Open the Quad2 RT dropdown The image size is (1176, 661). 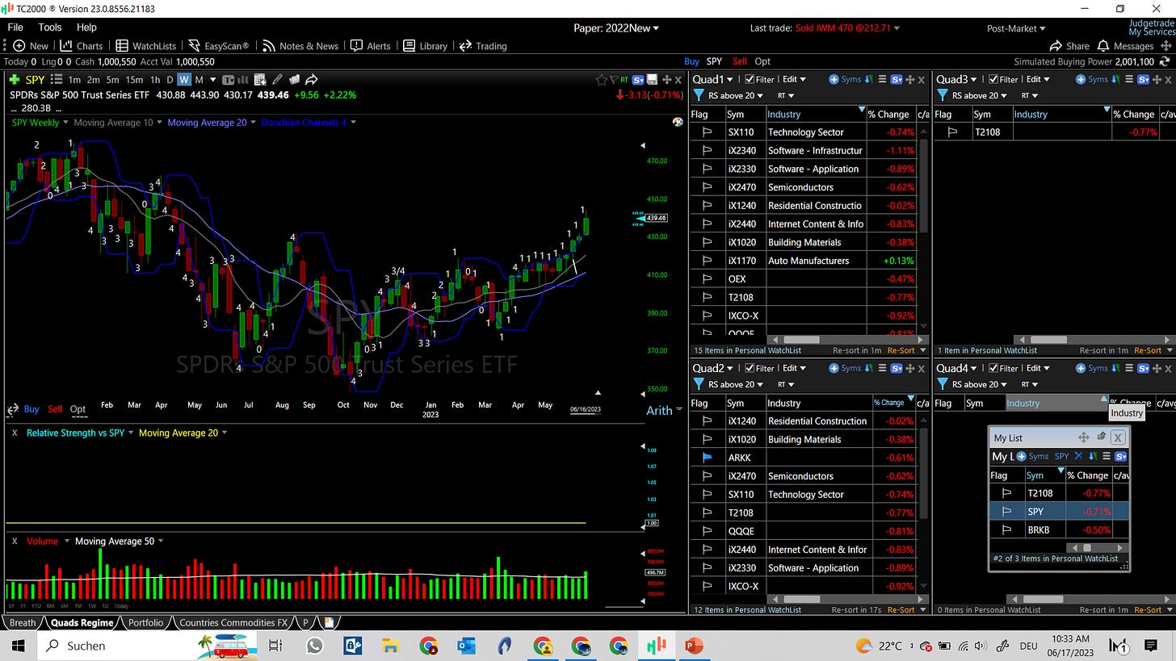point(784,384)
